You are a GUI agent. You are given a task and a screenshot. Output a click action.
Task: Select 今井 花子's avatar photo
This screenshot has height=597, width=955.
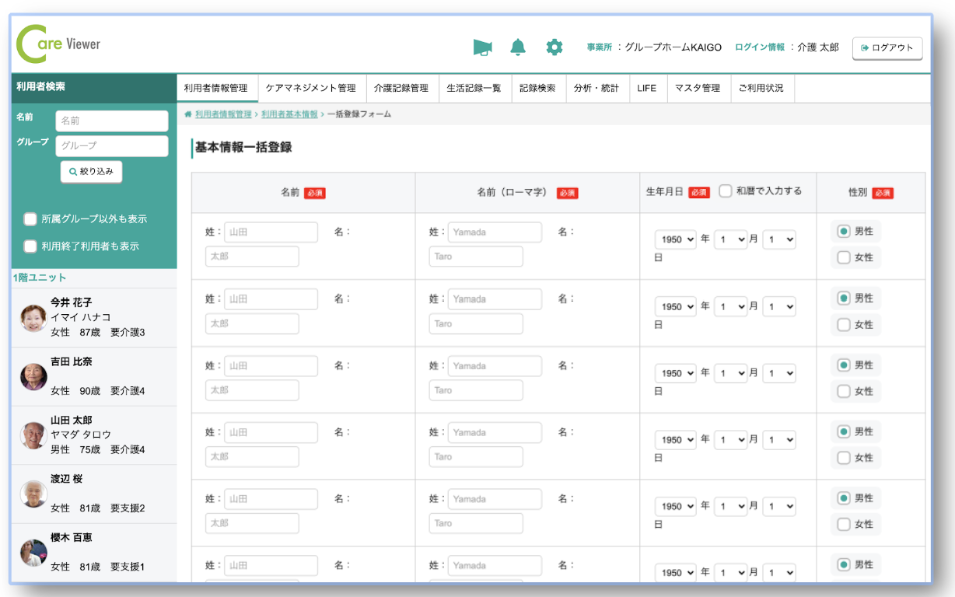(x=33, y=317)
